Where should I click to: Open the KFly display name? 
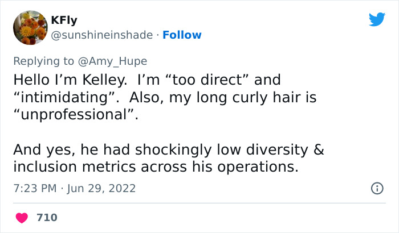pos(64,20)
